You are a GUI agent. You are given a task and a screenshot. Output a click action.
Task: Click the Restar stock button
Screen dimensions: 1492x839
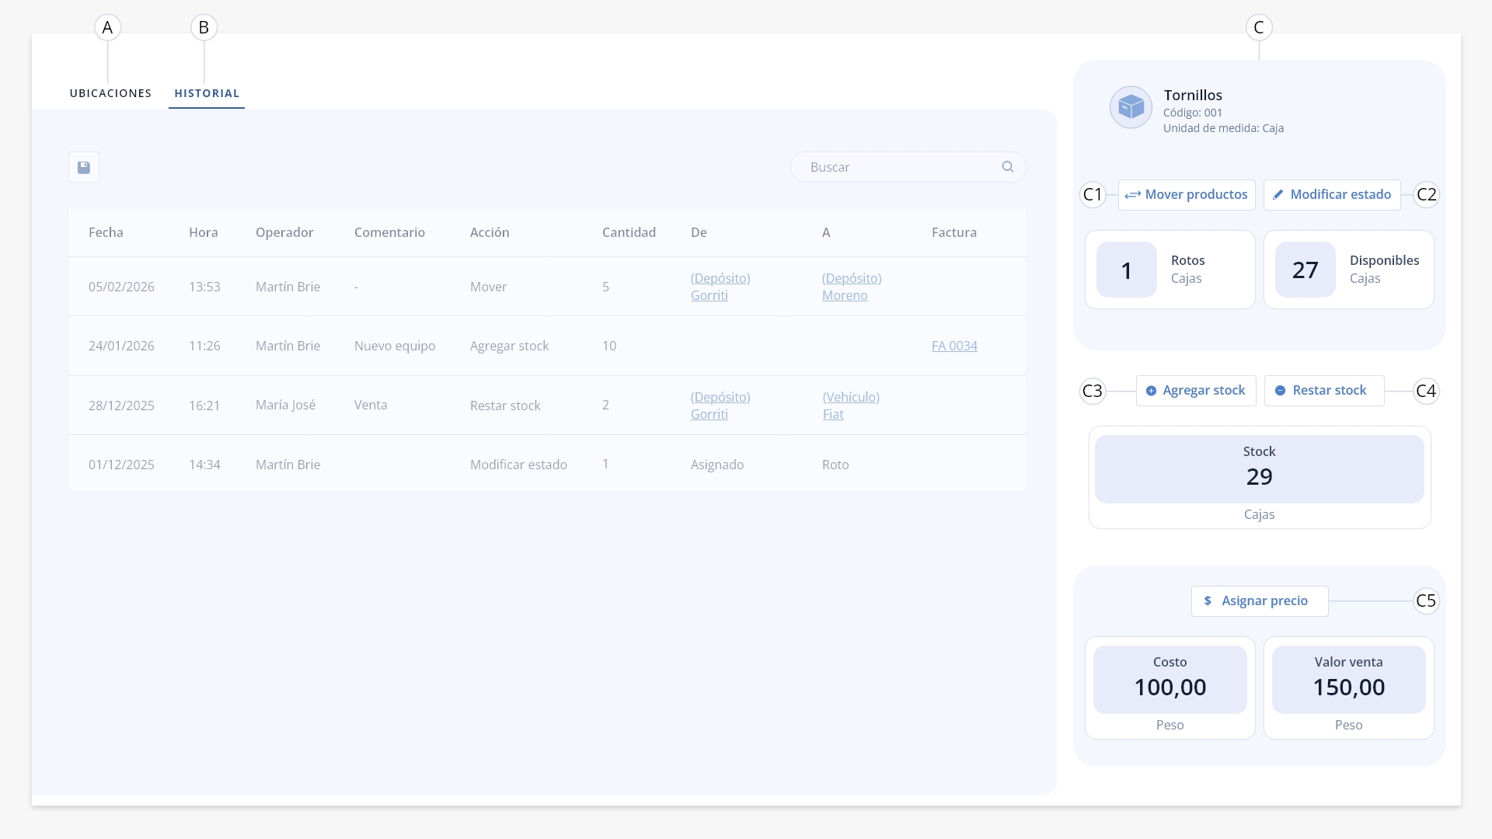pos(1324,391)
